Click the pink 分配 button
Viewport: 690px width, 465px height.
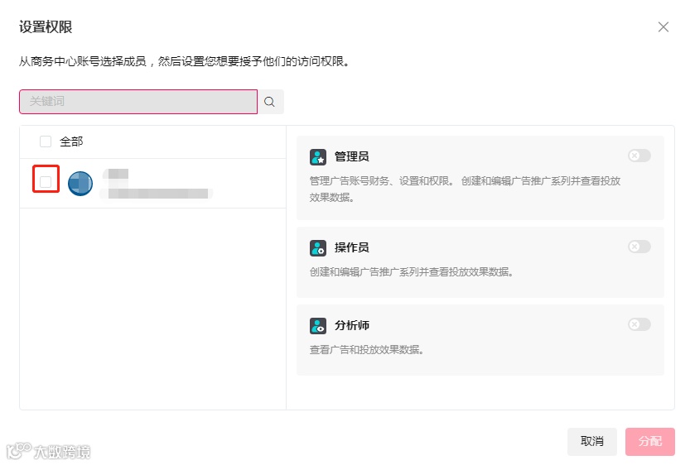pos(650,441)
